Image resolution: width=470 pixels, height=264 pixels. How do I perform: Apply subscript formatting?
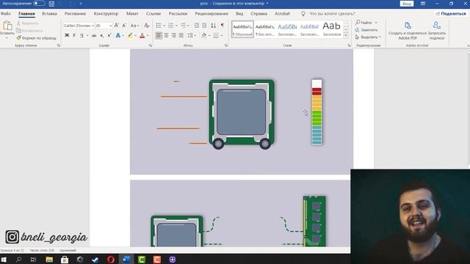pos(102,36)
